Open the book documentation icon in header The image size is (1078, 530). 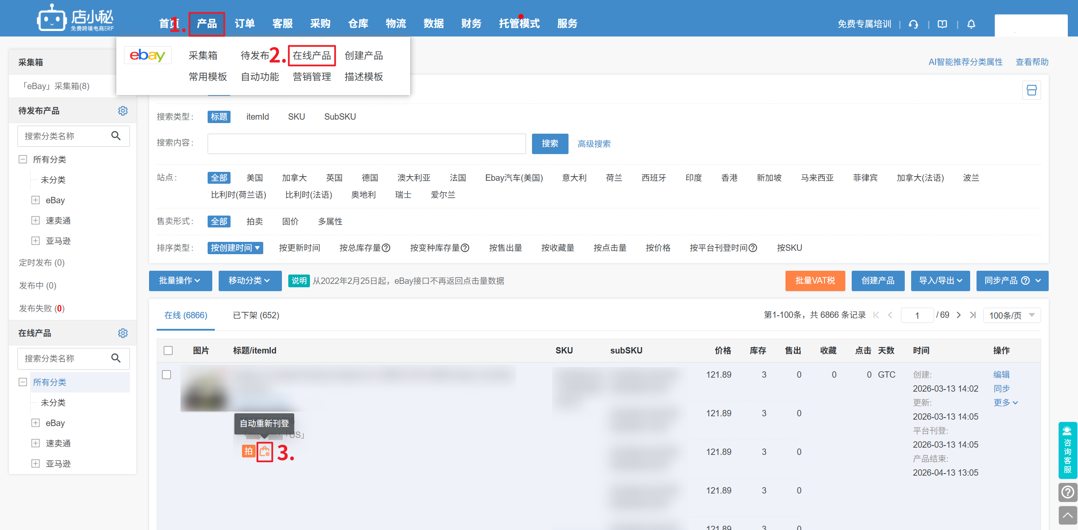(942, 24)
